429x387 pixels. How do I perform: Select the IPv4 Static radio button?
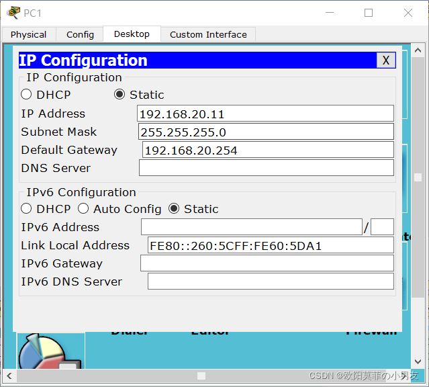point(120,94)
